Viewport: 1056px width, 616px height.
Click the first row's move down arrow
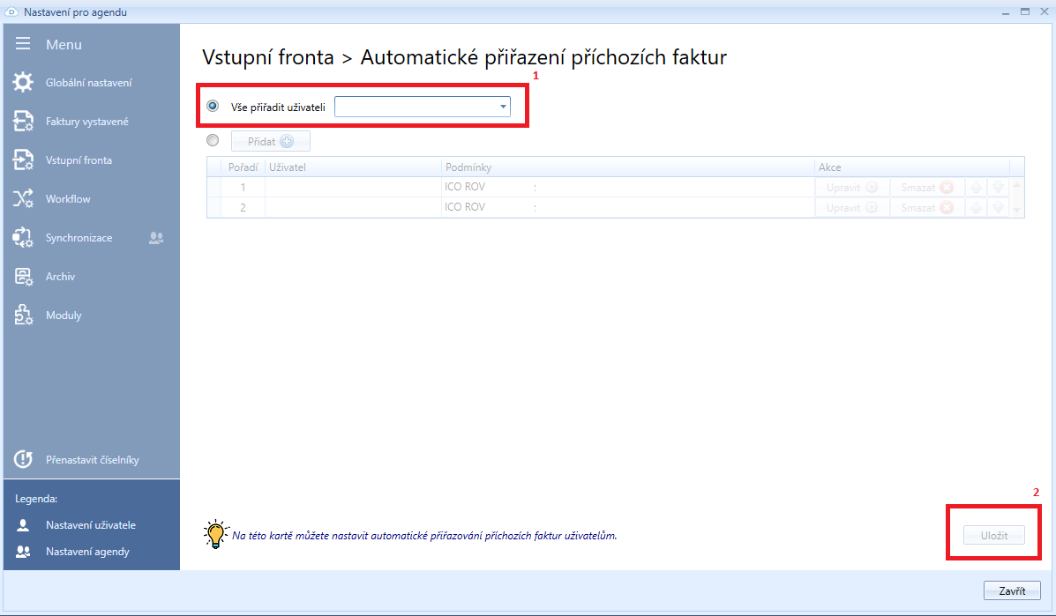point(998,187)
